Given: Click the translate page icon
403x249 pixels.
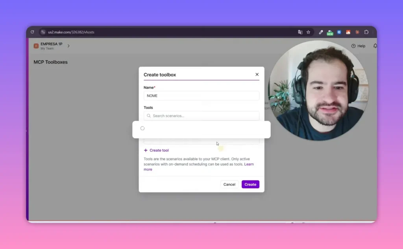Looking at the screenshot, I should point(300,32).
